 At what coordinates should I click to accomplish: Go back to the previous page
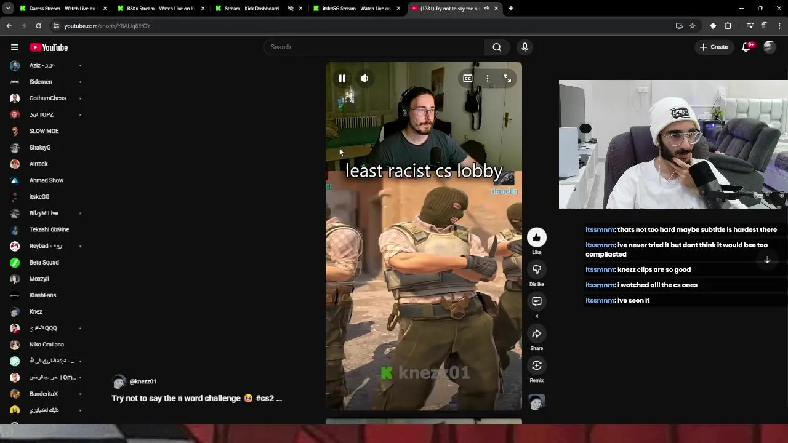(9, 26)
